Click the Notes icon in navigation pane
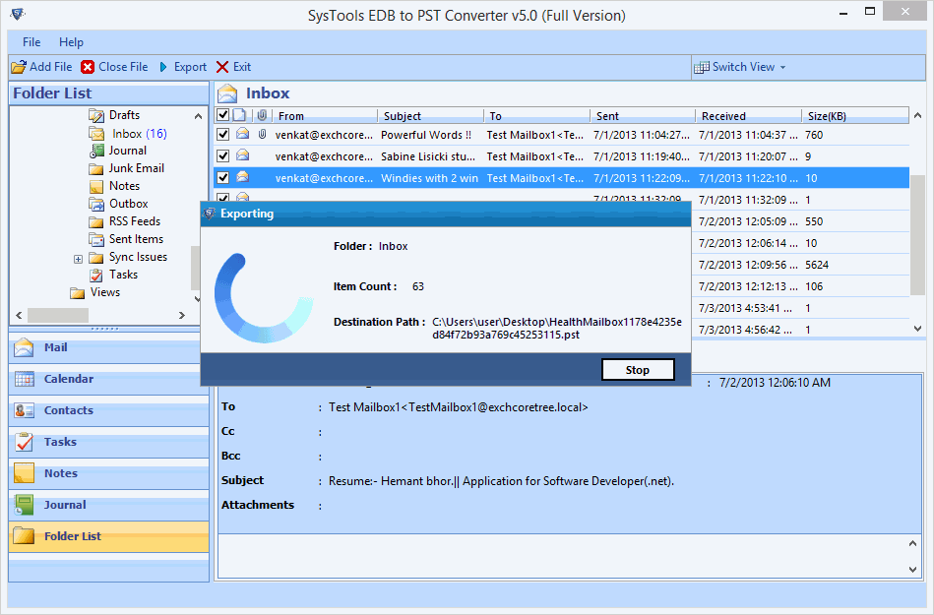This screenshot has height=615, width=934. 24,473
